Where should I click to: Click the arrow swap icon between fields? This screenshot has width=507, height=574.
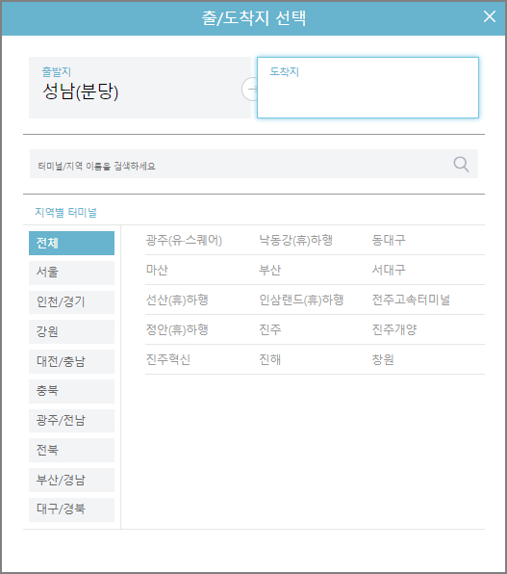pos(250,89)
